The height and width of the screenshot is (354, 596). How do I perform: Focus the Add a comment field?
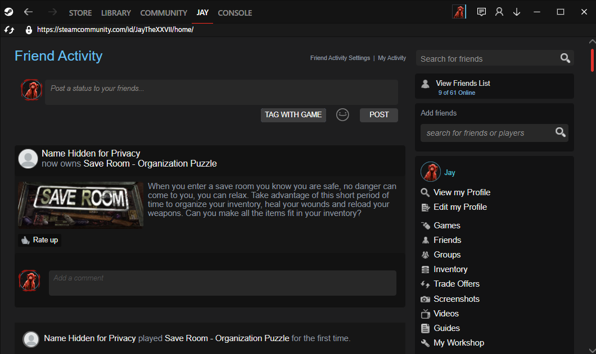point(222,283)
